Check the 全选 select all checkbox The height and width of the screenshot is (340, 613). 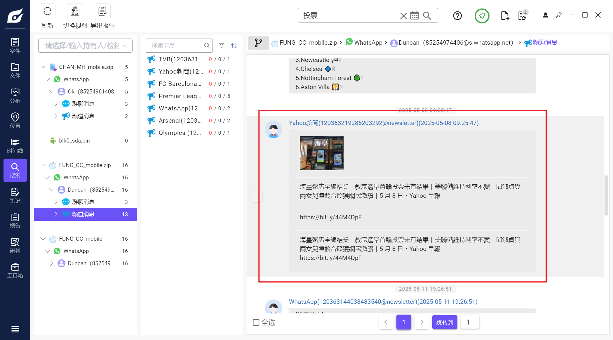point(256,322)
